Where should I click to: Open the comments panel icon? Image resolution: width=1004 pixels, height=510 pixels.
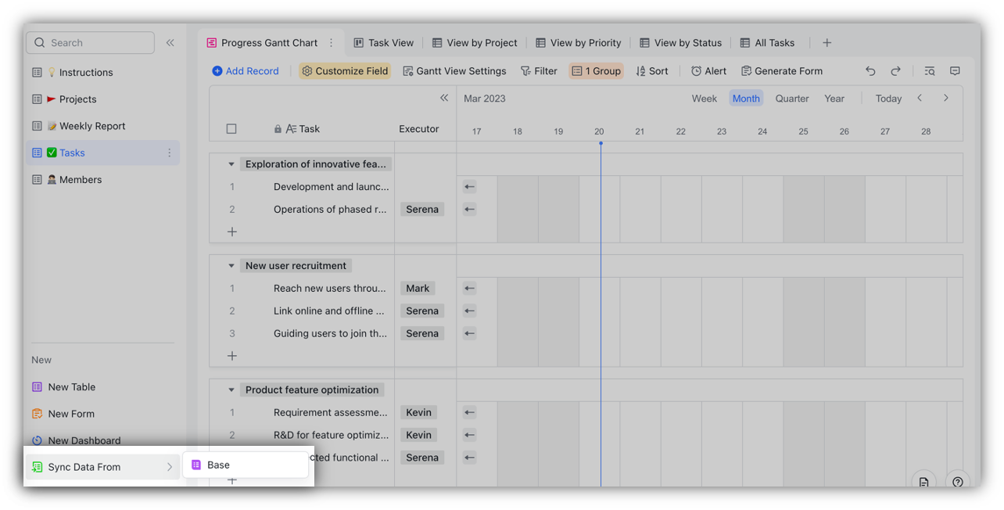point(955,70)
